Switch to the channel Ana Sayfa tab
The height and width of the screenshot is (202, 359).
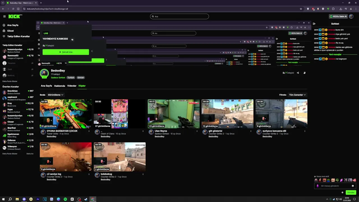tap(46, 86)
